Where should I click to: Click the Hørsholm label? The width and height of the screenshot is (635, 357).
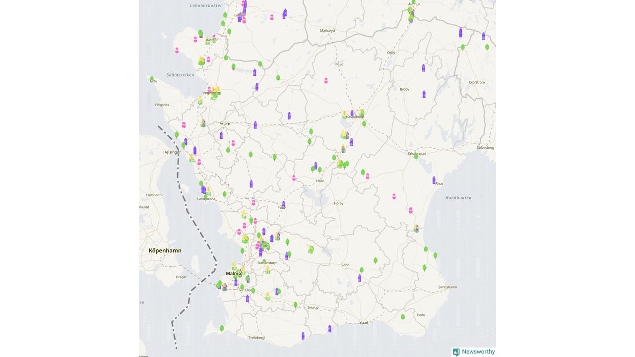coord(154,195)
